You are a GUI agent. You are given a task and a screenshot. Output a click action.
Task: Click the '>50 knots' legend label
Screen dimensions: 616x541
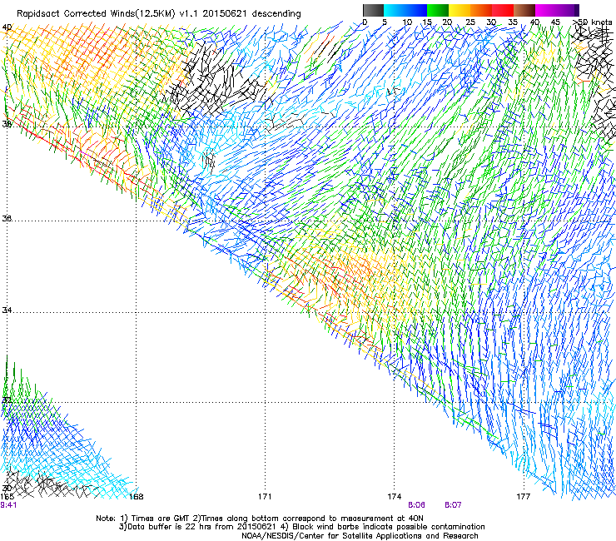coord(593,22)
